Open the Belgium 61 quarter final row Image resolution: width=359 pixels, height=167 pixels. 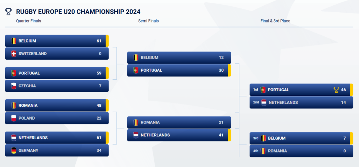click(57, 41)
